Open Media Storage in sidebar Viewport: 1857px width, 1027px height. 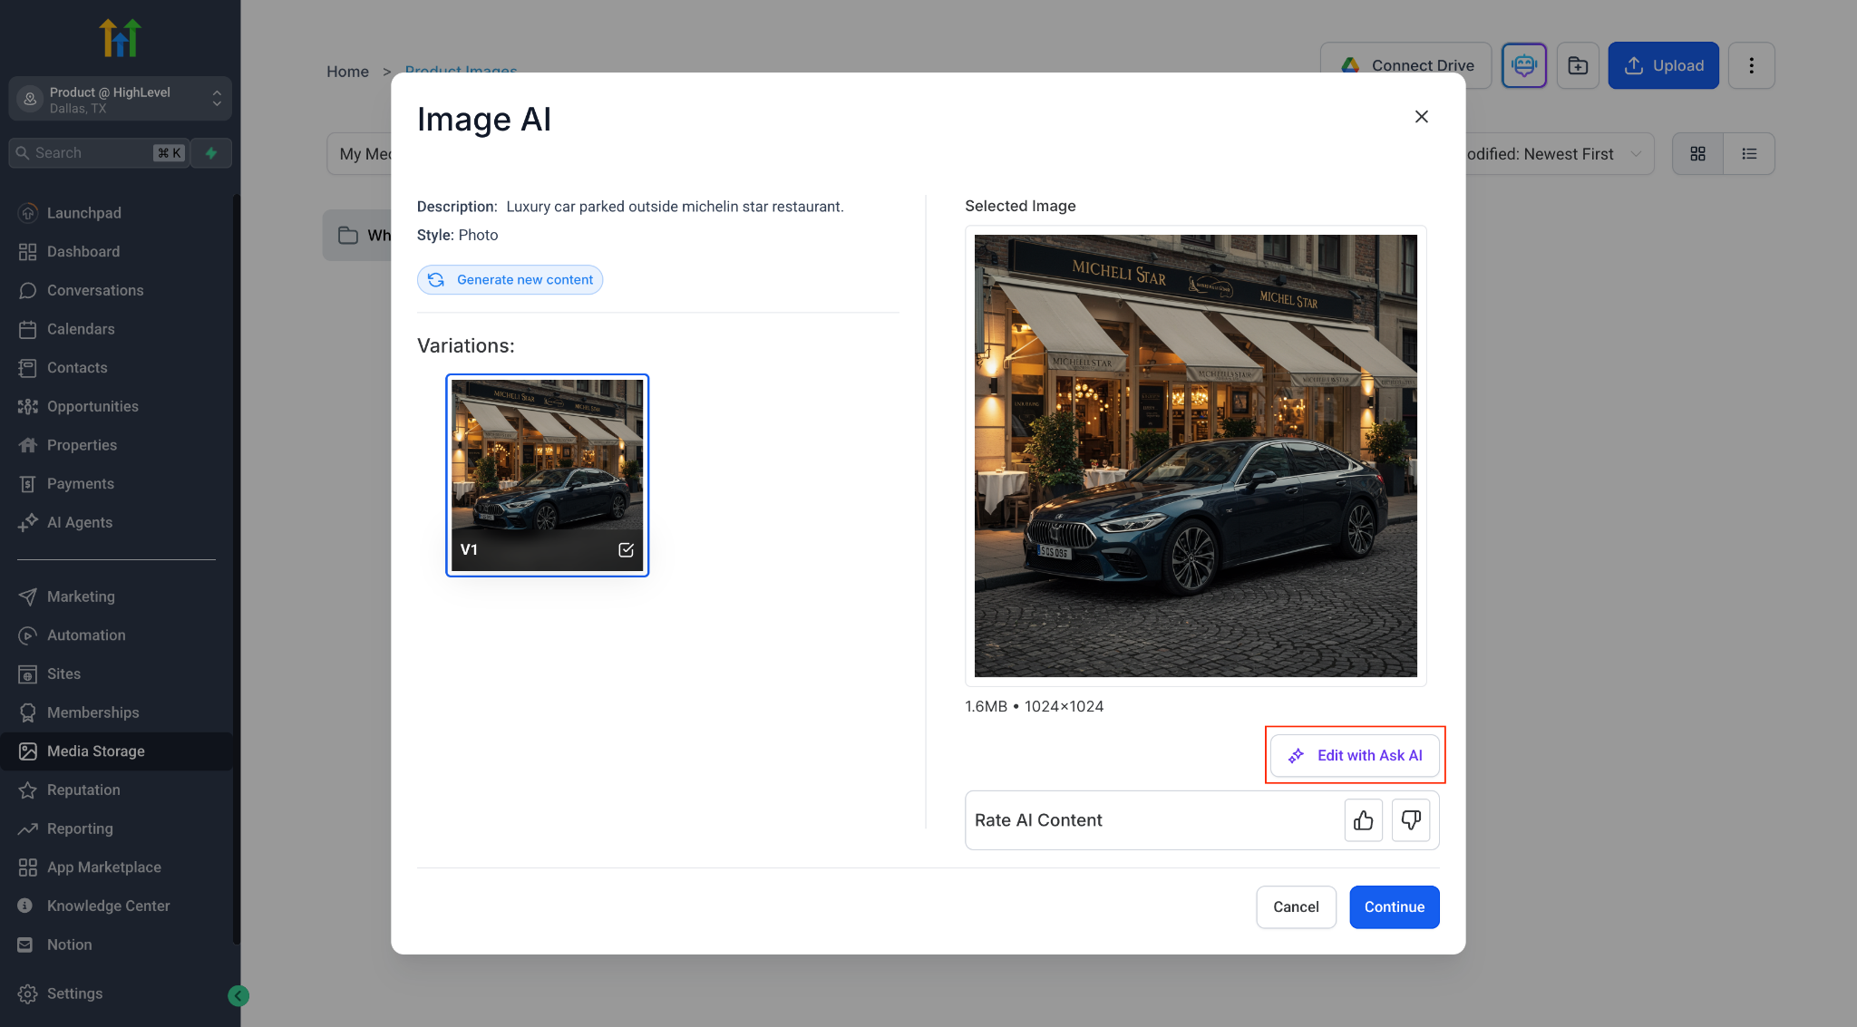point(96,751)
